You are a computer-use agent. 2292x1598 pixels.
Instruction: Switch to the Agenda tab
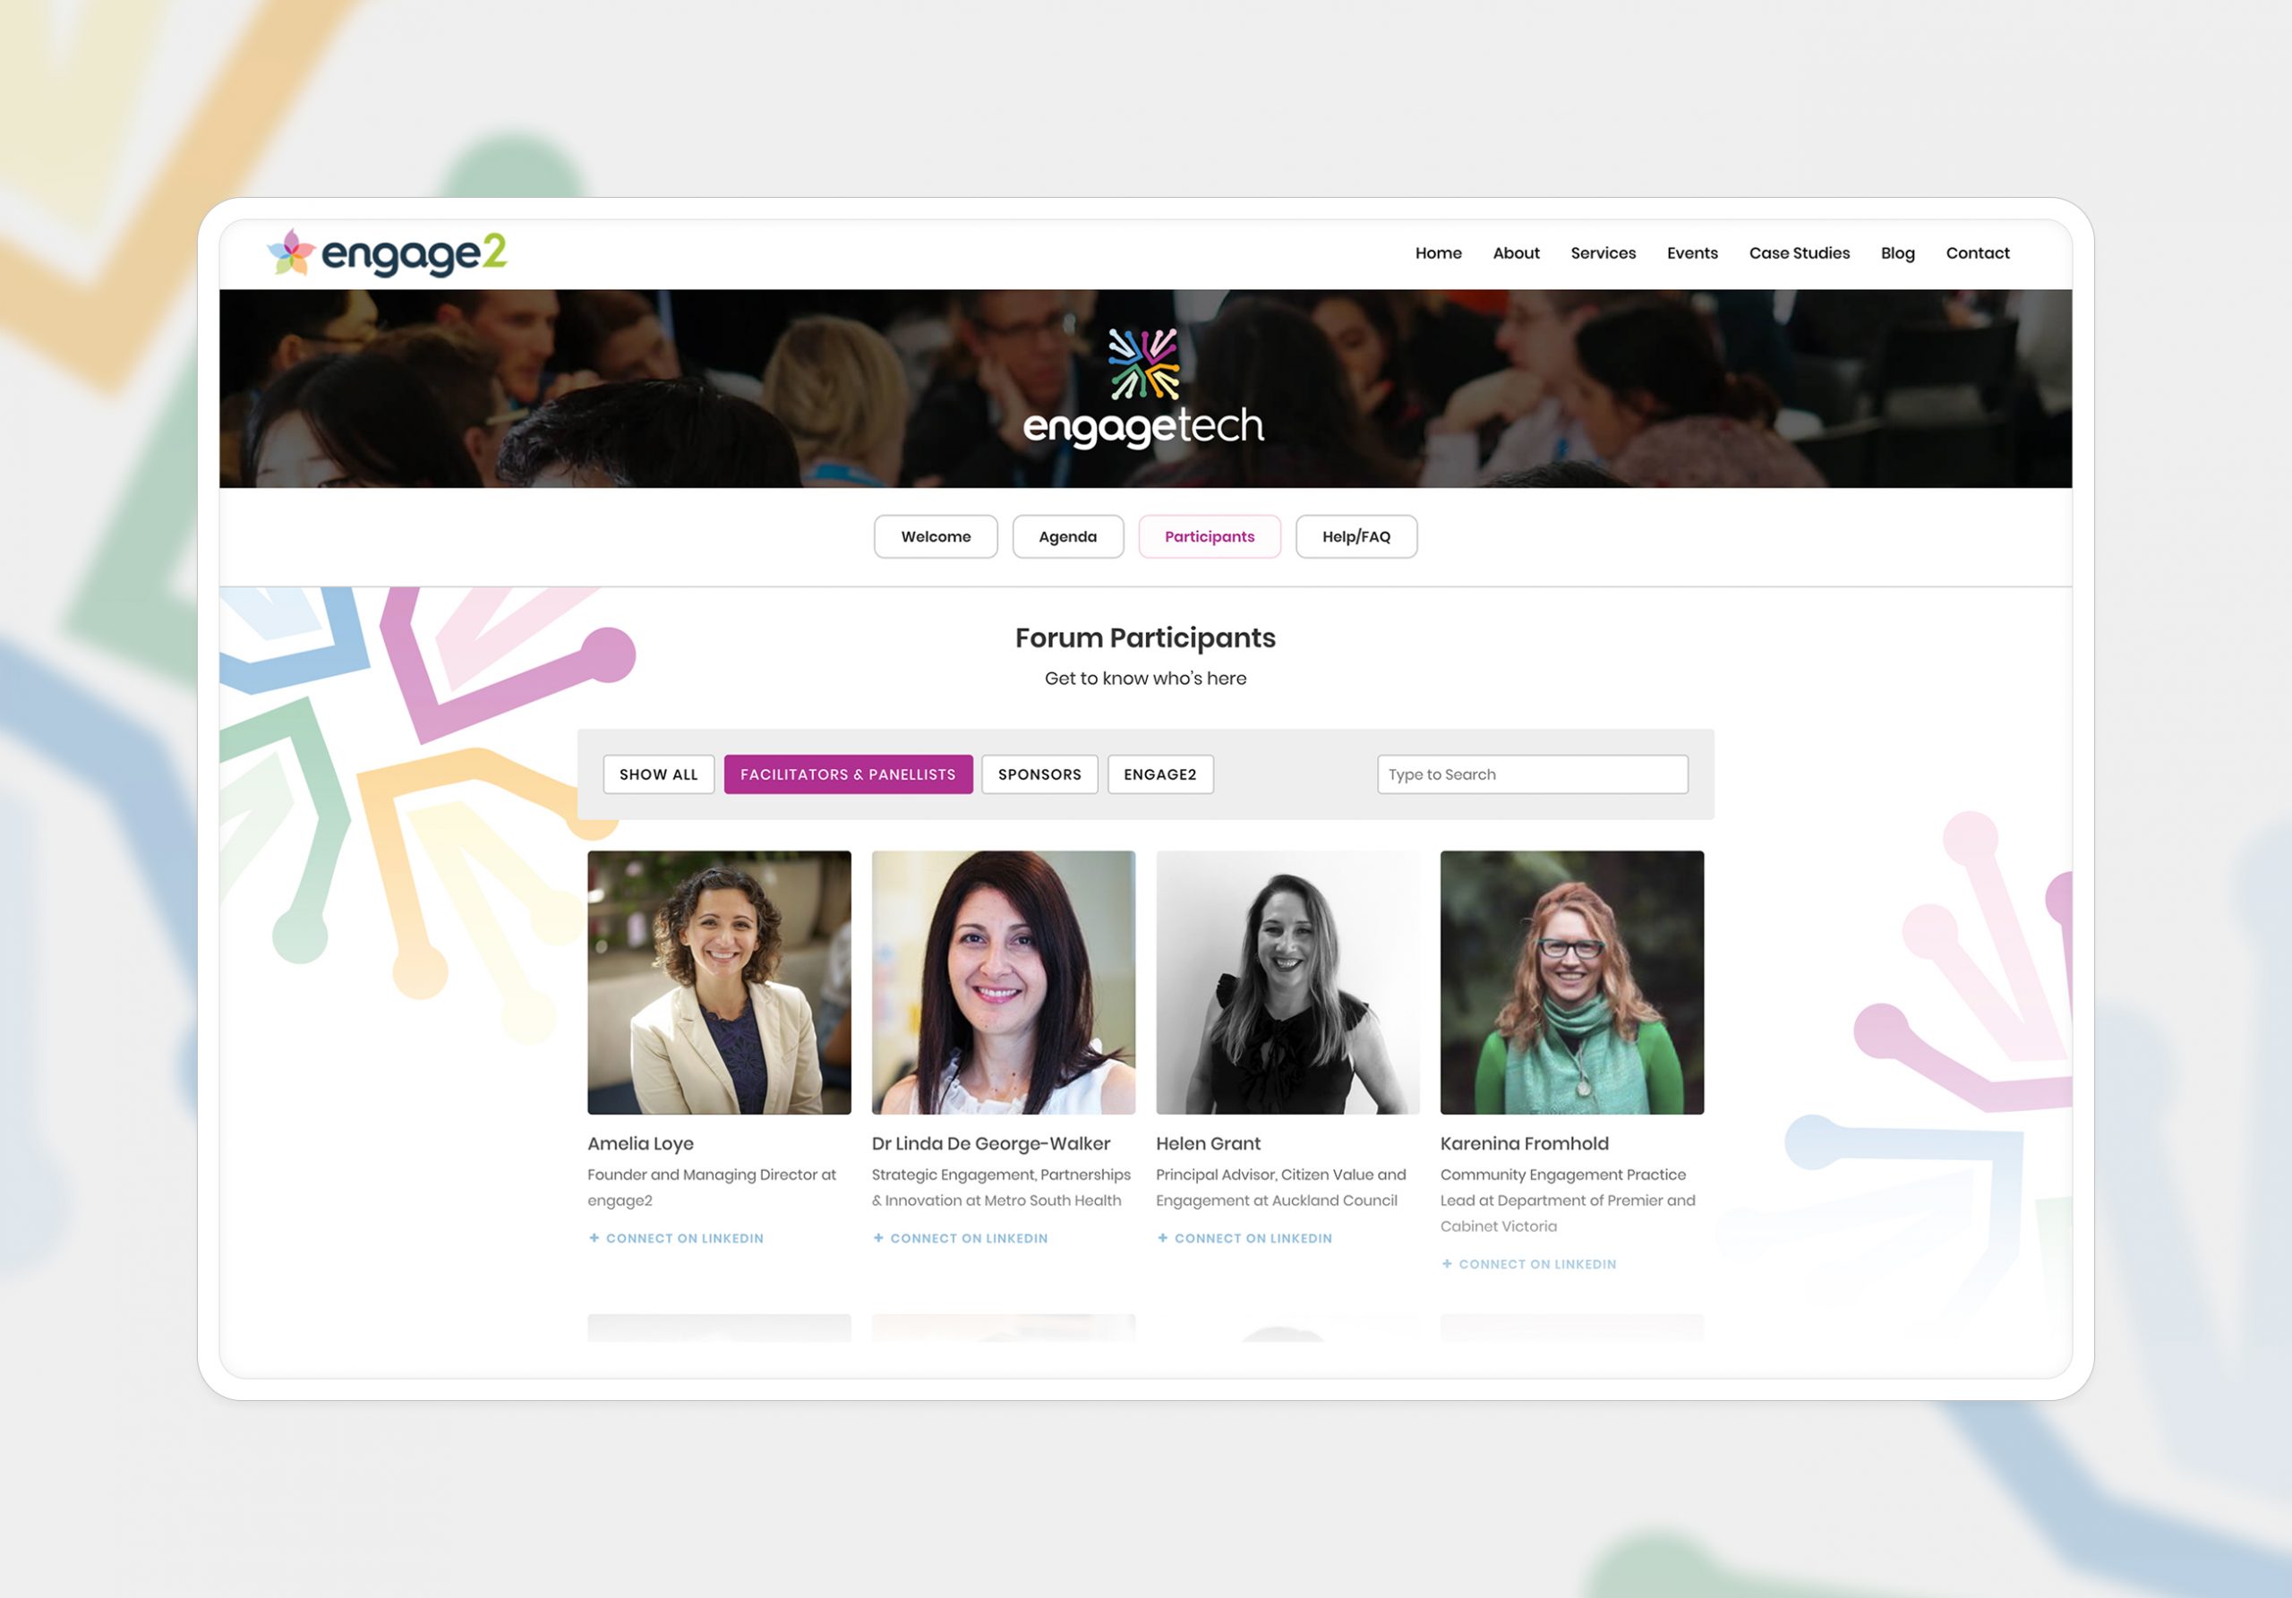pos(1067,537)
